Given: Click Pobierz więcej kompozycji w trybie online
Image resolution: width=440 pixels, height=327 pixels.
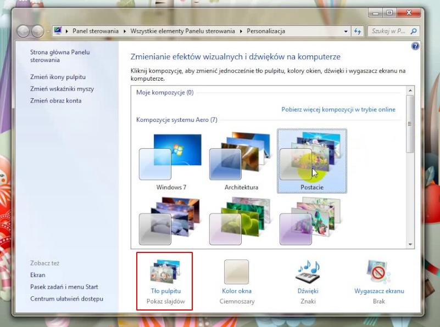Looking at the screenshot, I should pyautogui.click(x=338, y=109).
